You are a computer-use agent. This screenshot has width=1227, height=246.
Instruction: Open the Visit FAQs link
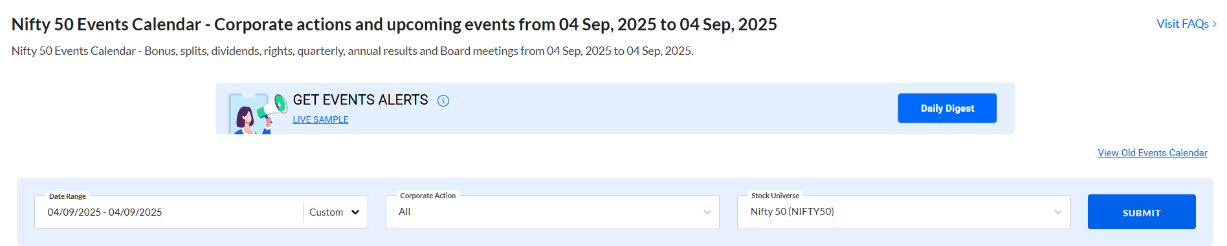(1182, 24)
